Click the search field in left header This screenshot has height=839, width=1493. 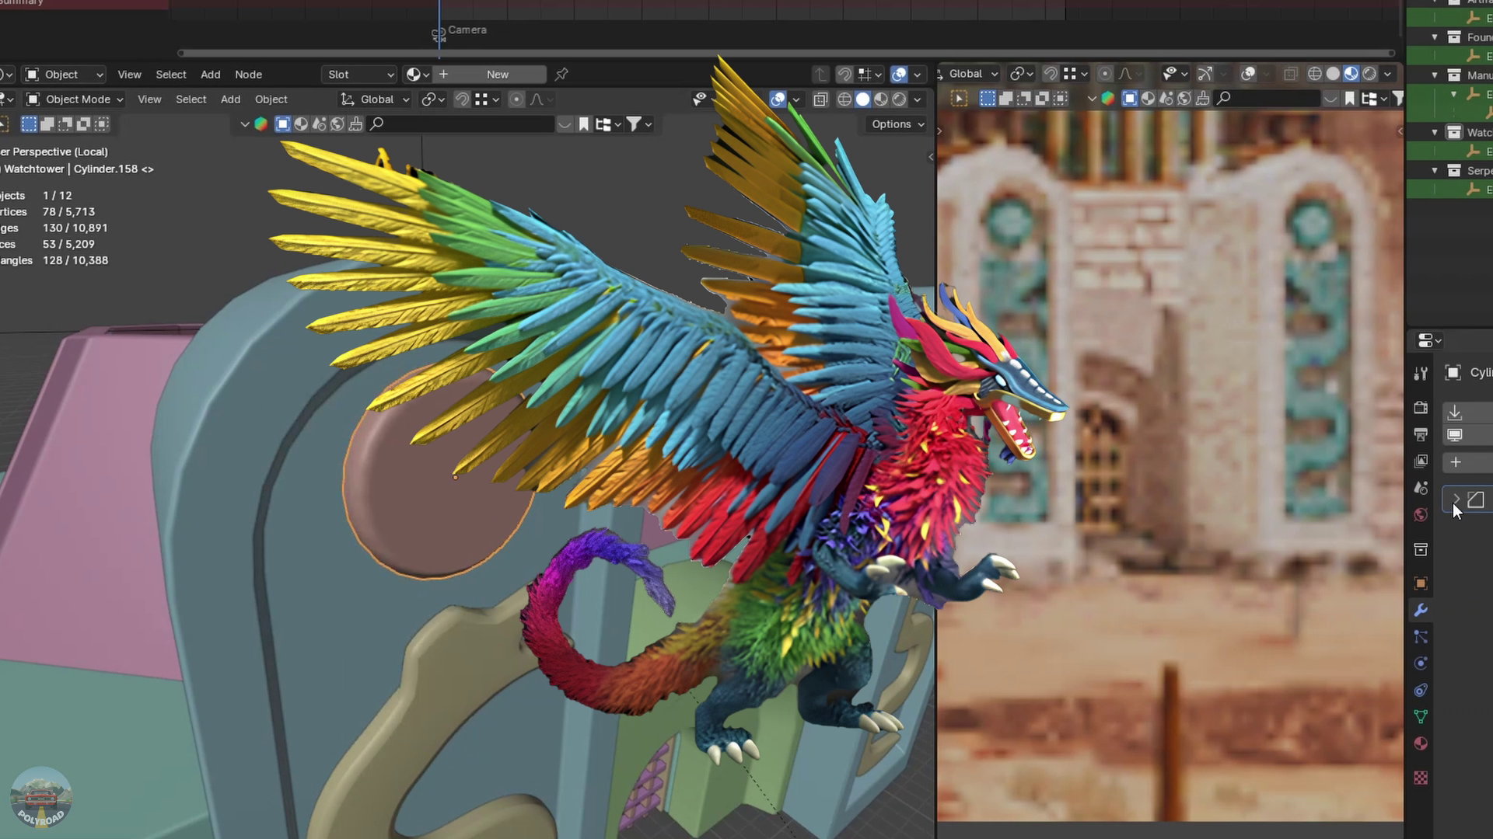click(x=462, y=124)
